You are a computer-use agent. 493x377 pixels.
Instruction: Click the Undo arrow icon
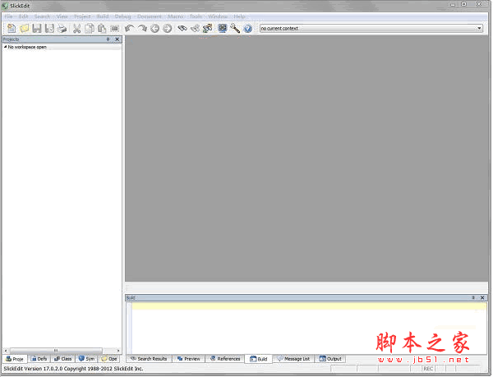click(129, 29)
